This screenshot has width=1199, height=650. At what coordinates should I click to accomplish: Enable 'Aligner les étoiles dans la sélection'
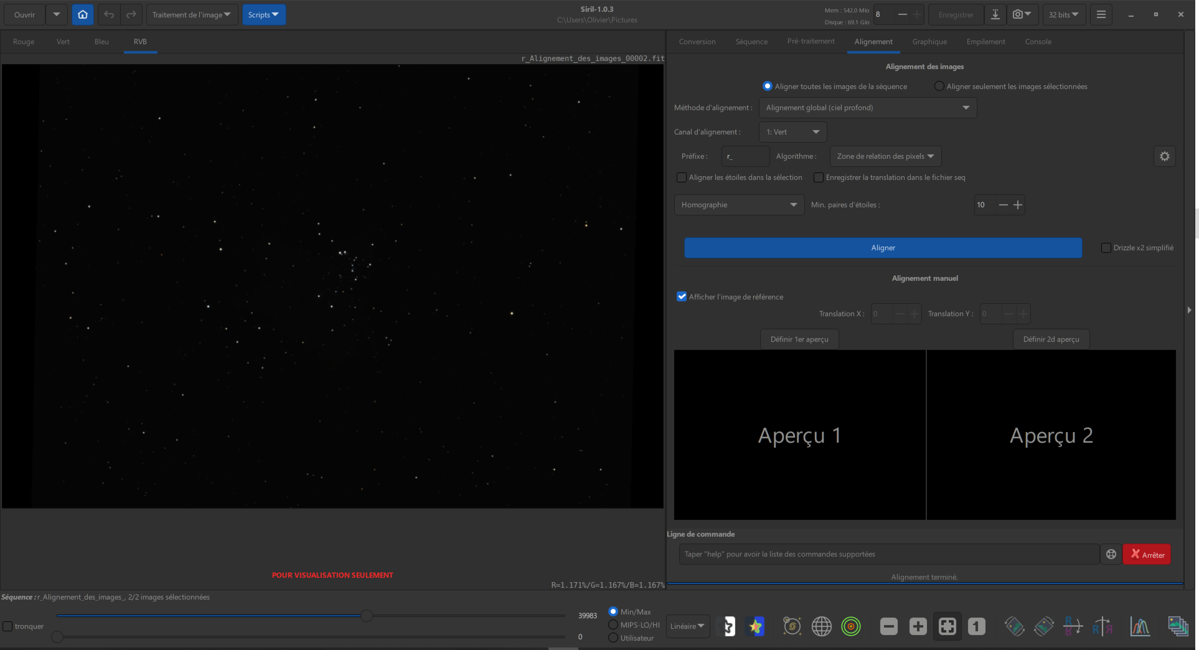[740, 177]
